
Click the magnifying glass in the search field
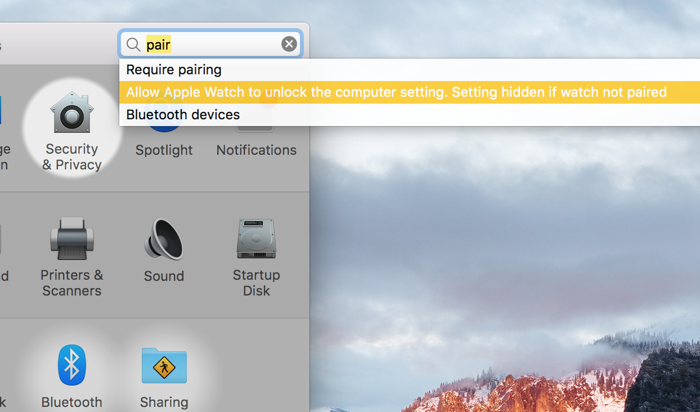[x=133, y=44]
